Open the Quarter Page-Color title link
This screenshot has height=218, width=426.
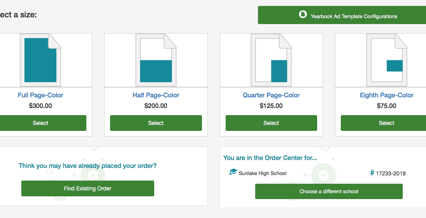[271, 95]
